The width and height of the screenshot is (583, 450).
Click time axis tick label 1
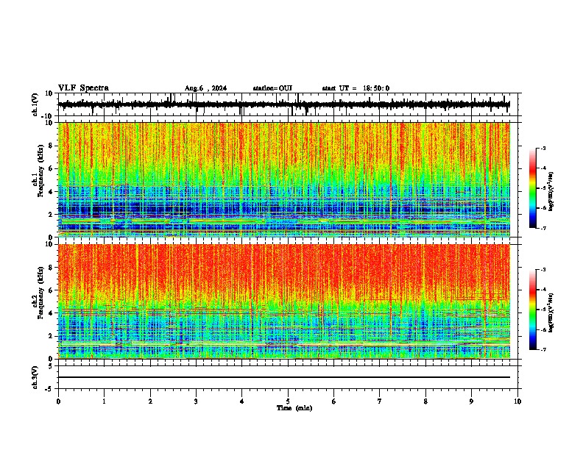click(x=104, y=401)
